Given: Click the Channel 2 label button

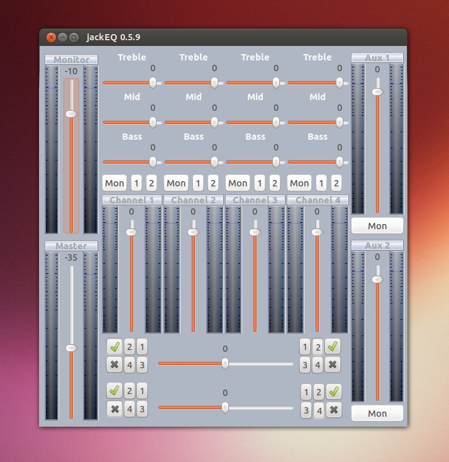Looking at the screenshot, I should pyautogui.click(x=194, y=200).
